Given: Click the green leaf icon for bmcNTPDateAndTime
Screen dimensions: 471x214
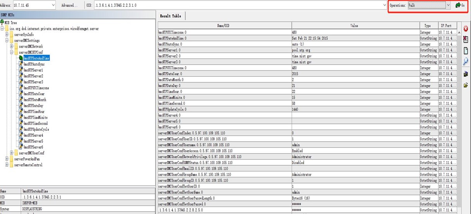Looking at the screenshot, I should point(21,58).
